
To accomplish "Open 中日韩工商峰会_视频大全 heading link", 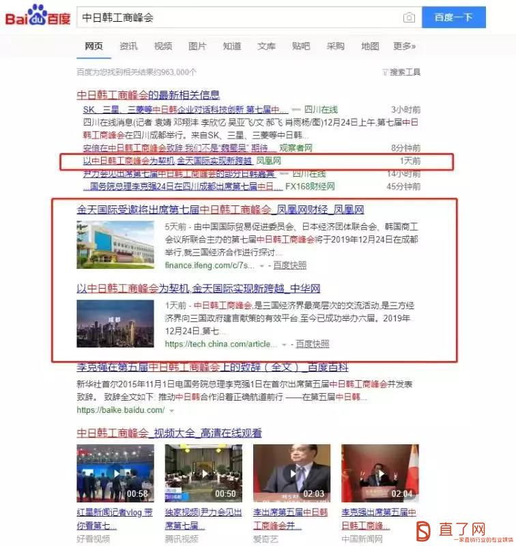I will 169,433.
